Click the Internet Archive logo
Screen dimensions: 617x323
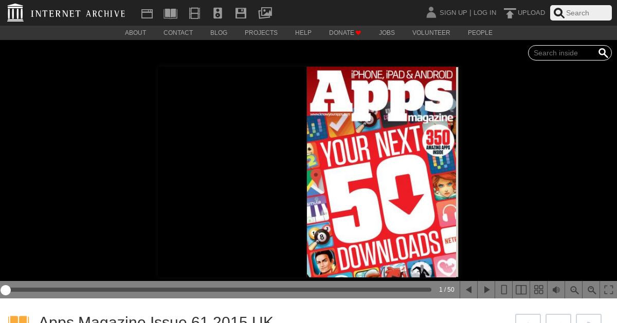tap(15, 13)
